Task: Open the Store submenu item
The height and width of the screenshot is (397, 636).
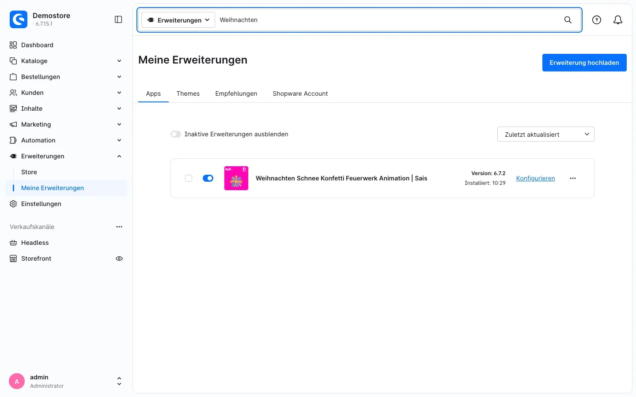Action: pos(29,172)
